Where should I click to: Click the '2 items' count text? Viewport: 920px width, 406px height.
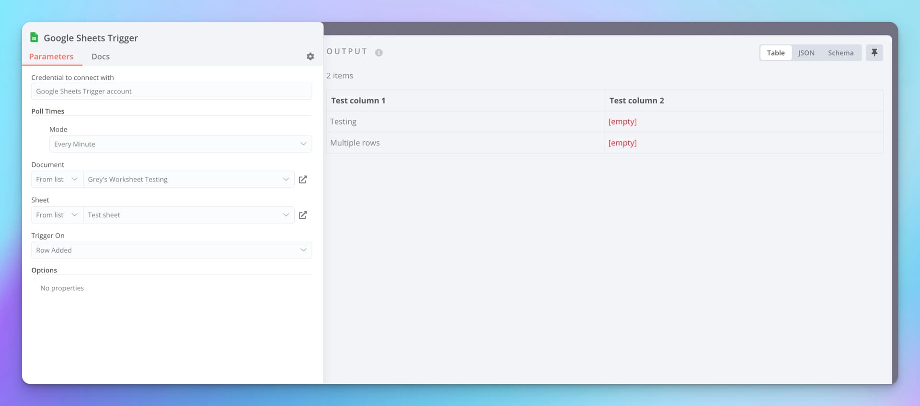pyautogui.click(x=340, y=76)
